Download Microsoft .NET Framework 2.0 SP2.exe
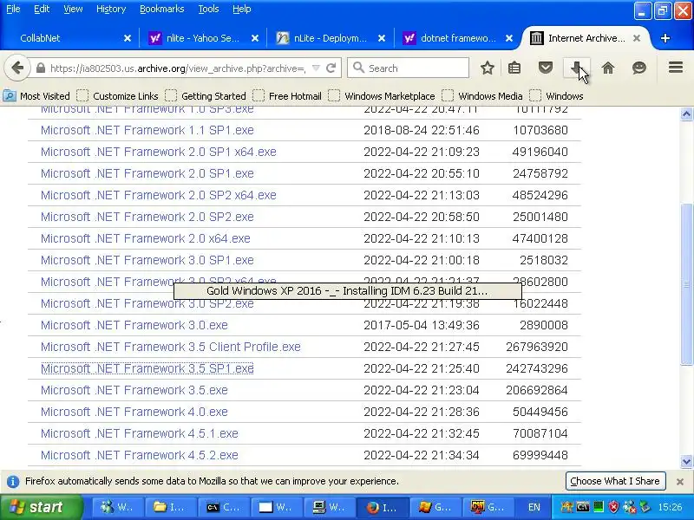The image size is (694, 520). (x=147, y=218)
